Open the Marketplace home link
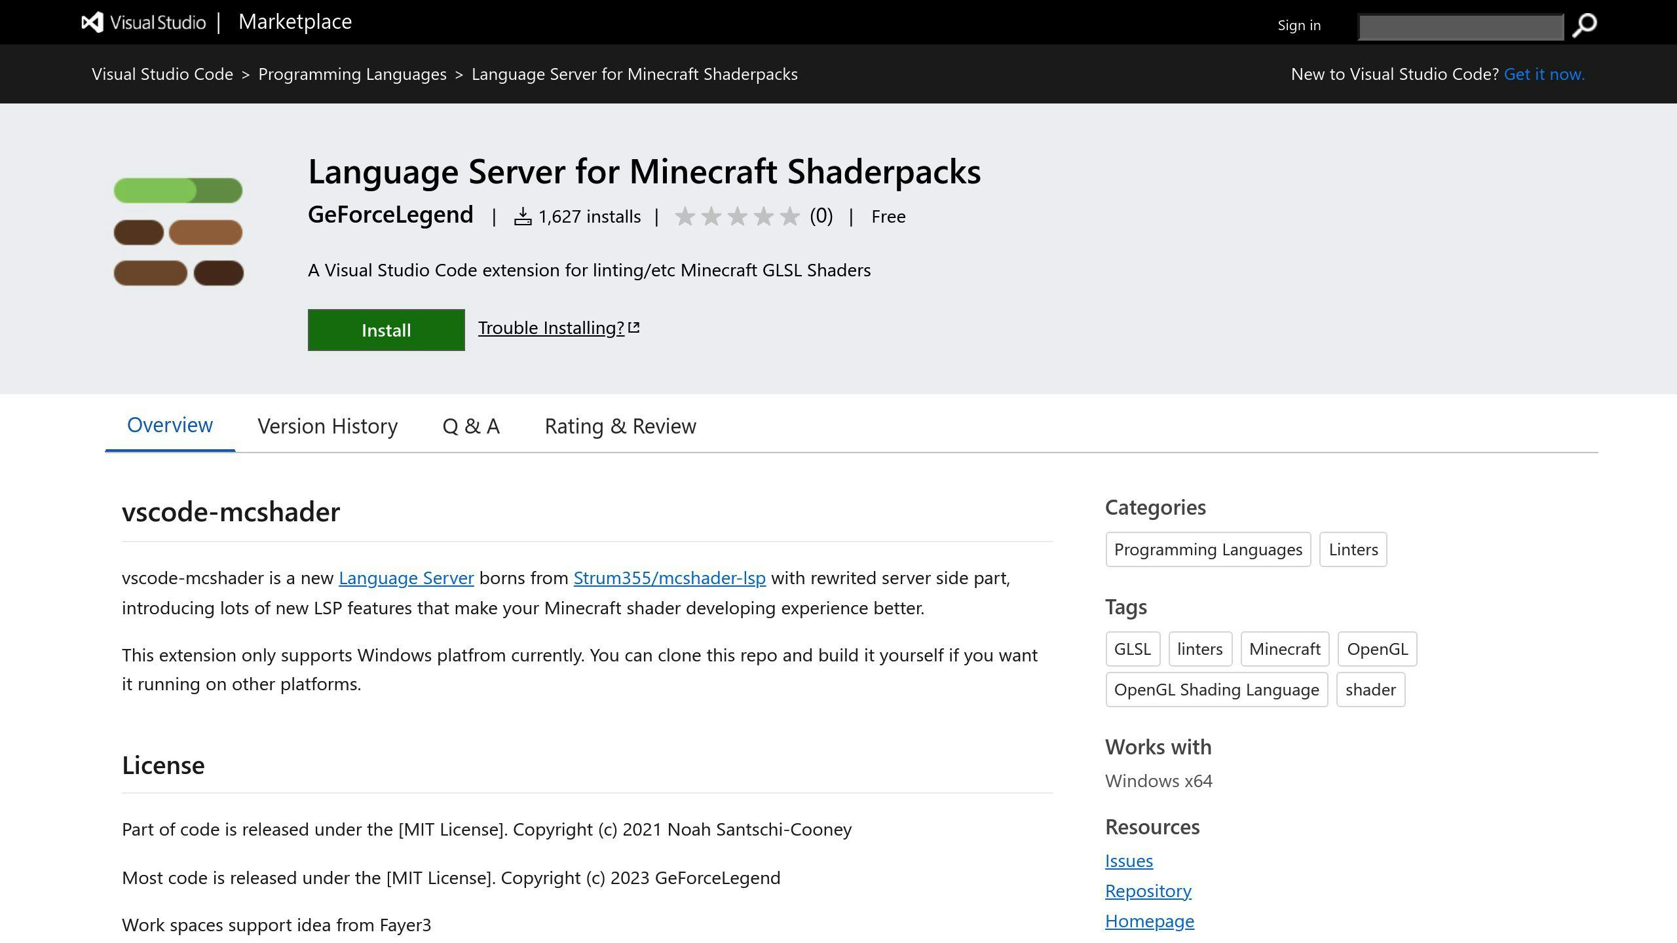 [295, 22]
